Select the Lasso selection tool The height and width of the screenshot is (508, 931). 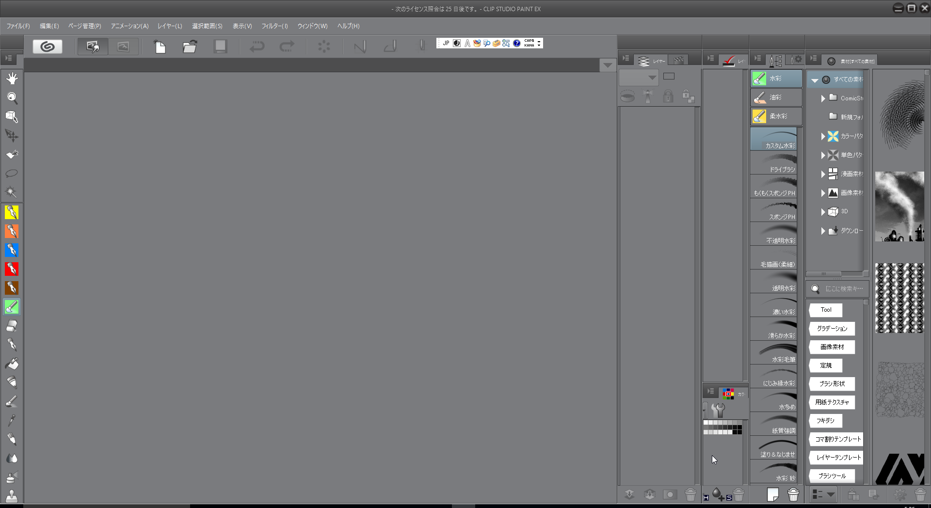tap(12, 174)
